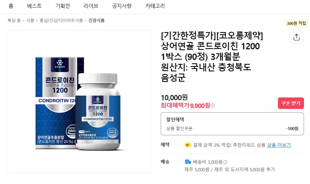
Task: Switch to the 라이브 tab
Action: click(x=91, y=6)
